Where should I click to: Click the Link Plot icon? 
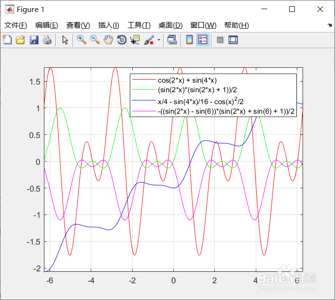pyautogui.click(x=172, y=40)
